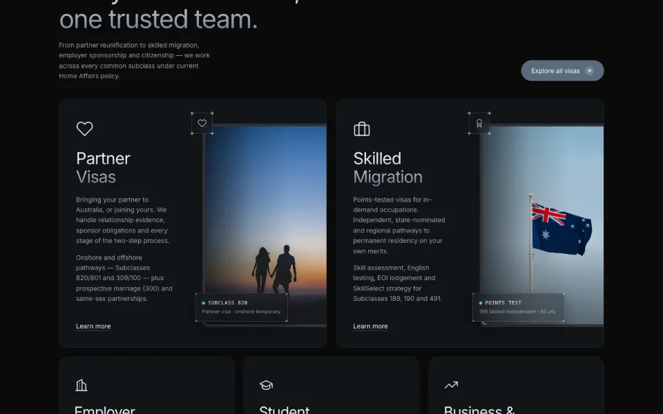Viewport: 663px width, 414px height.
Task: Click the Subclass 820 info tag
Action: (x=242, y=307)
